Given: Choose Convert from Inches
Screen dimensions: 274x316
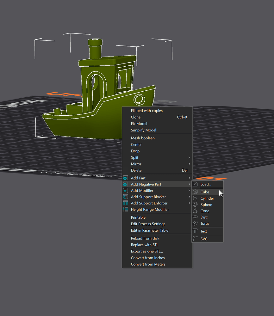Looking at the screenshot, I should [157, 258].
